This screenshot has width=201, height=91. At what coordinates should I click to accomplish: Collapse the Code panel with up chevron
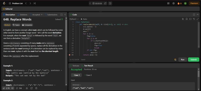point(197,15)
